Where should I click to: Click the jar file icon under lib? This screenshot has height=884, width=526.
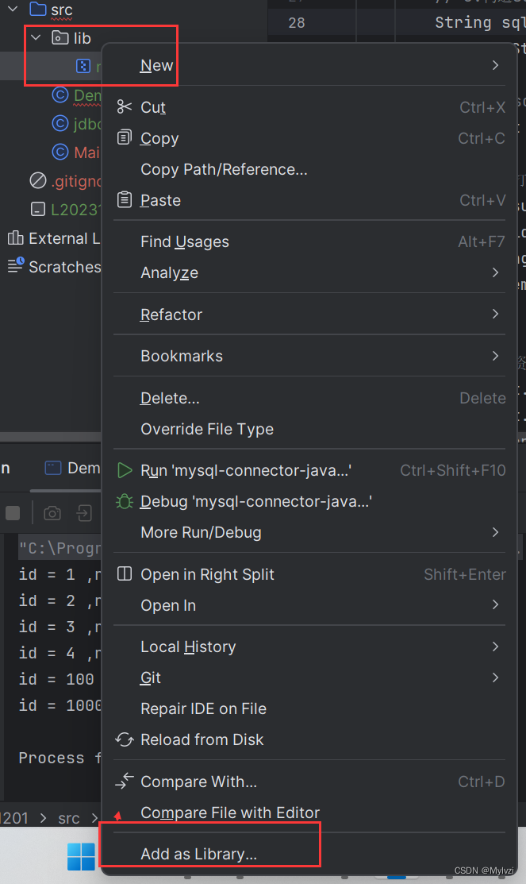pos(83,67)
